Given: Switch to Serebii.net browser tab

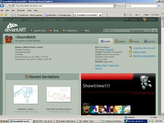Looking at the screenshot, I should click(30, 15).
